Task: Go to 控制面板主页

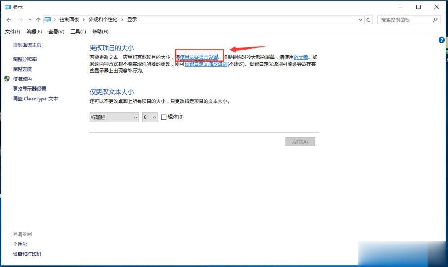Action: pyautogui.click(x=27, y=45)
